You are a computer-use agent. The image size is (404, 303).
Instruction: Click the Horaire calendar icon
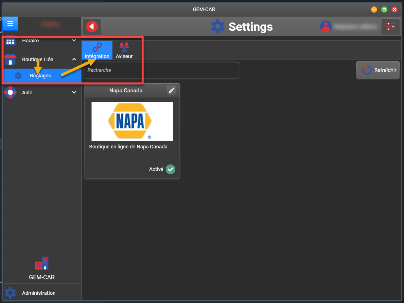(x=10, y=41)
